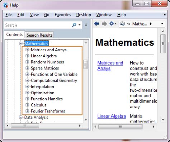Expand the Matrices and Arrays node
Viewport: 170px width, 142px height.
[27, 50]
